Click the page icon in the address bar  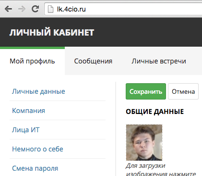click(50, 9)
